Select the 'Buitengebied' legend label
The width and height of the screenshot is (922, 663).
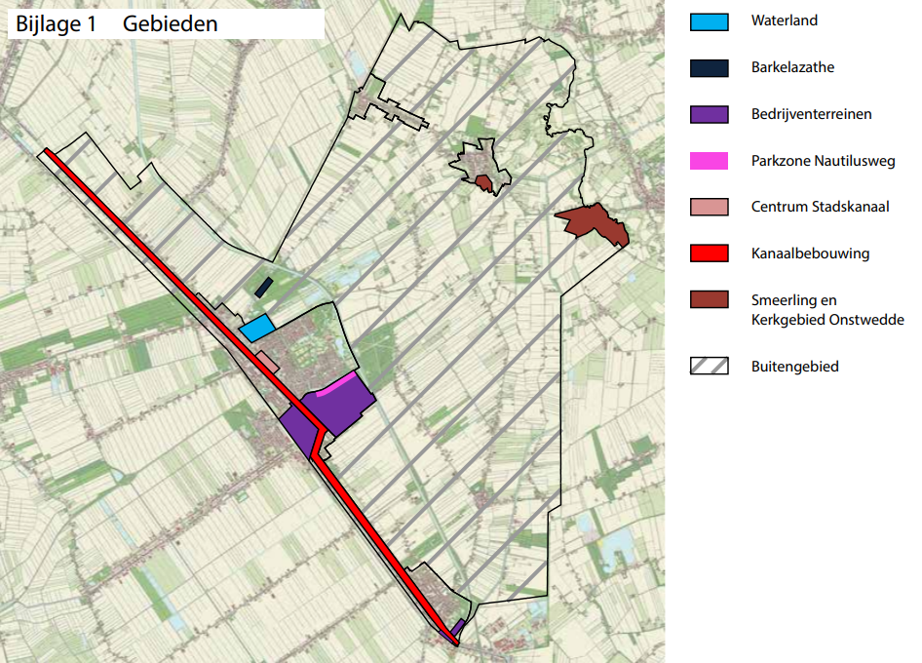795,367
